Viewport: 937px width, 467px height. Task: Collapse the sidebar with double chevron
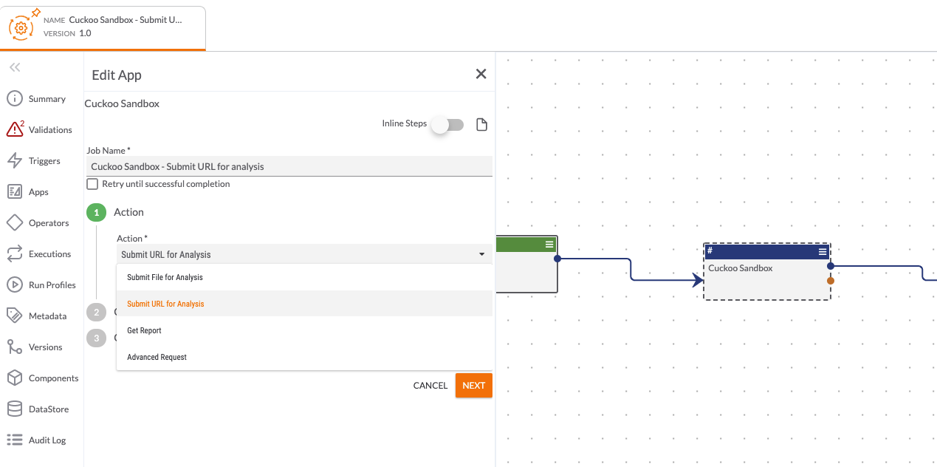click(15, 67)
